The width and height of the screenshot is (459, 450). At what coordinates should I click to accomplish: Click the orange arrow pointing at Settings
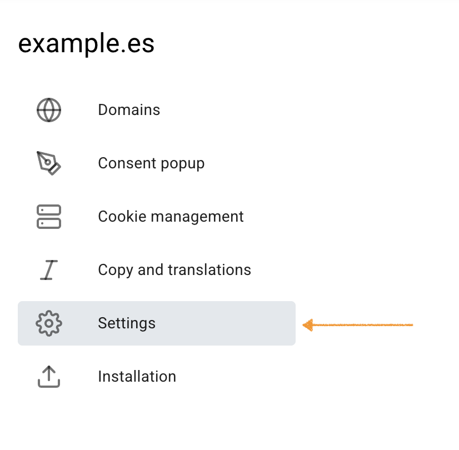pos(361,324)
